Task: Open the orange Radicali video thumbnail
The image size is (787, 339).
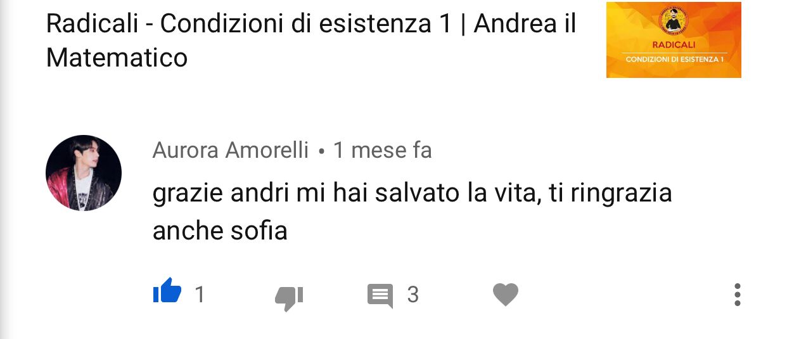Action: click(674, 40)
